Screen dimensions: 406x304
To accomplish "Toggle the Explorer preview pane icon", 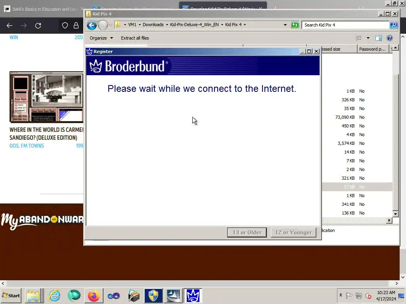I will point(379,38).
